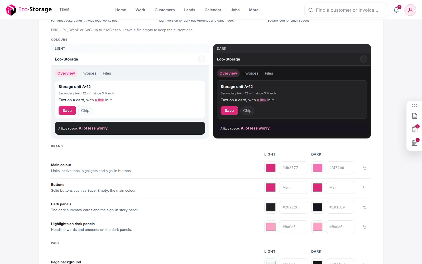The image size is (422, 264).
Task: Open Highlights on dark panels light swatch
Action: pos(271,227)
